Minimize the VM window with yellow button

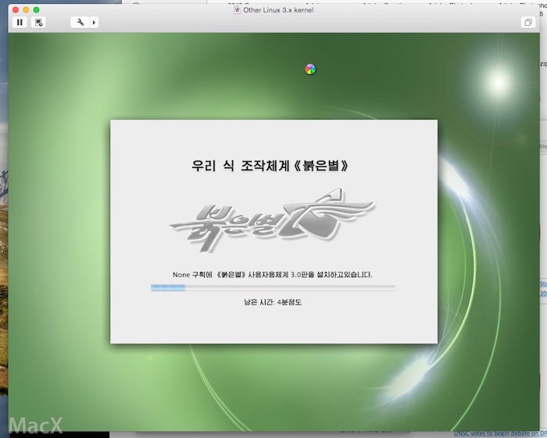[26, 9]
